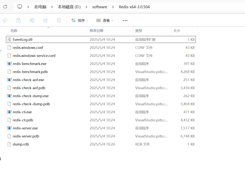Click the 471 KB size value
This screenshot has width=245, height=169.
(189, 112)
